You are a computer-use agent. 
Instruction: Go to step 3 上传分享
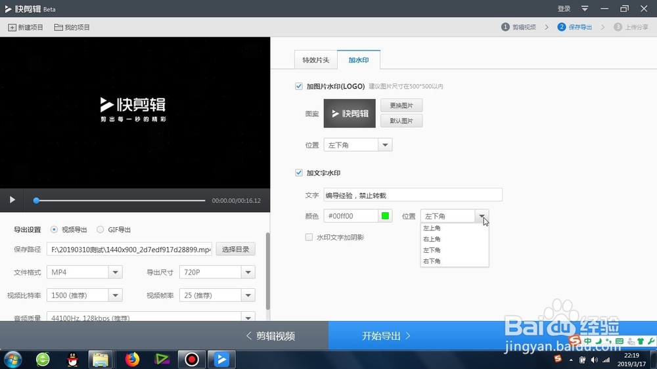tap(631, 27)
